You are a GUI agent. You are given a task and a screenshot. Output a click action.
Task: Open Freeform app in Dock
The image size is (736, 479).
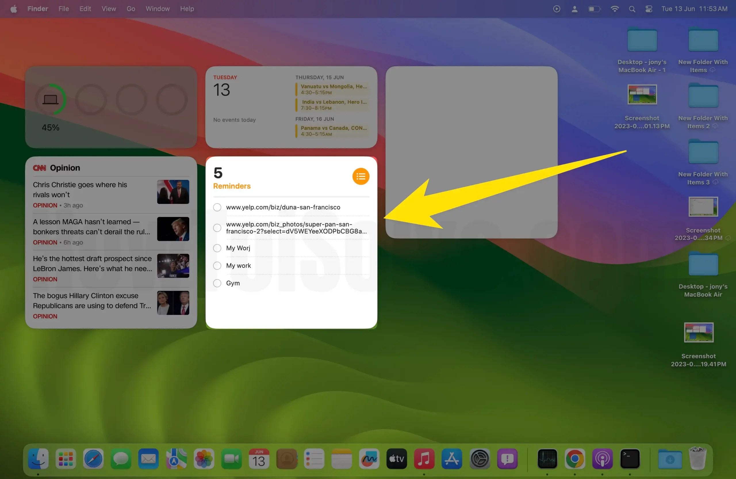coord(369,458)
